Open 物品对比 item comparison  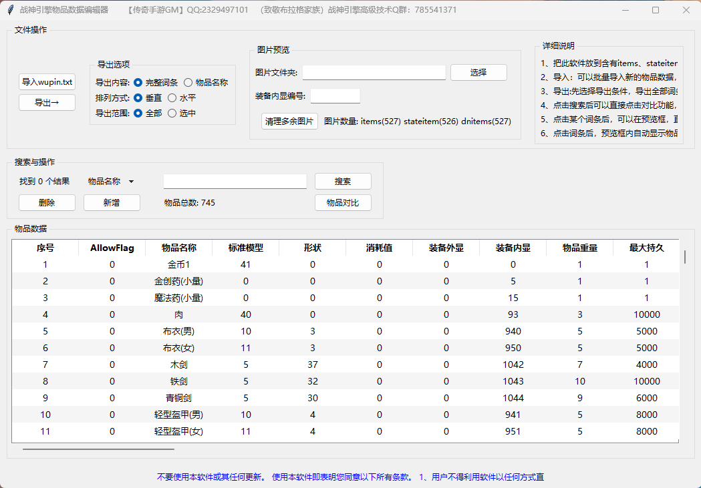click(343, 203)
